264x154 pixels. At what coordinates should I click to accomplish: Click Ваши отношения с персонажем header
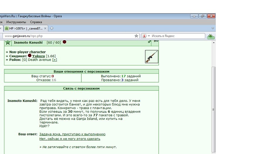(81, 71)
